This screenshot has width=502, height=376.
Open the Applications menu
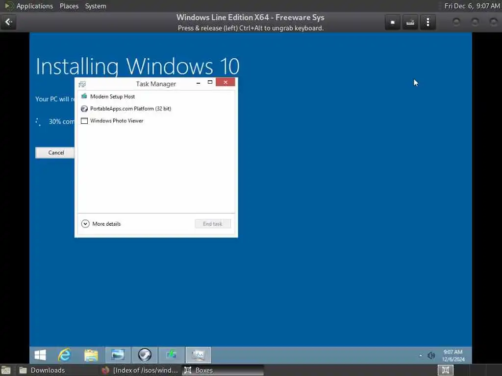(35, 6)
